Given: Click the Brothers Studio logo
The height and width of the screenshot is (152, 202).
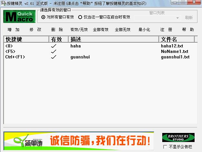Looking at the screenshot, I should pos(178,137).
